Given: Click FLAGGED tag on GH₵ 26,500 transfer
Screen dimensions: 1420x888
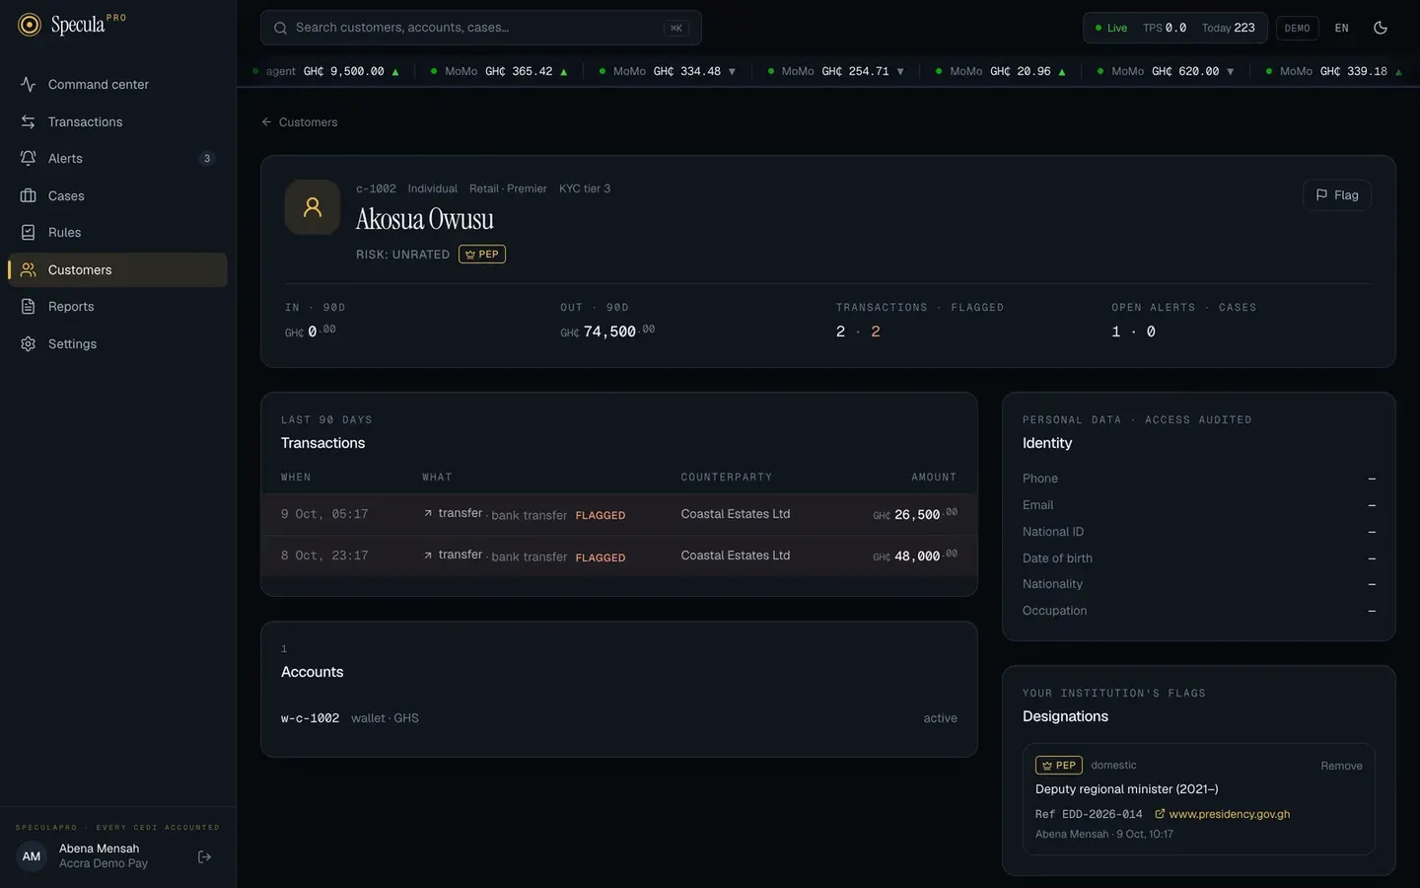Looking at the screenshot, I should 601,516.
